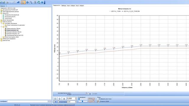The image size is (189, 106).
Task: Expand 'Расчет наполнения по дросселю' node
Action: (4, 25)
